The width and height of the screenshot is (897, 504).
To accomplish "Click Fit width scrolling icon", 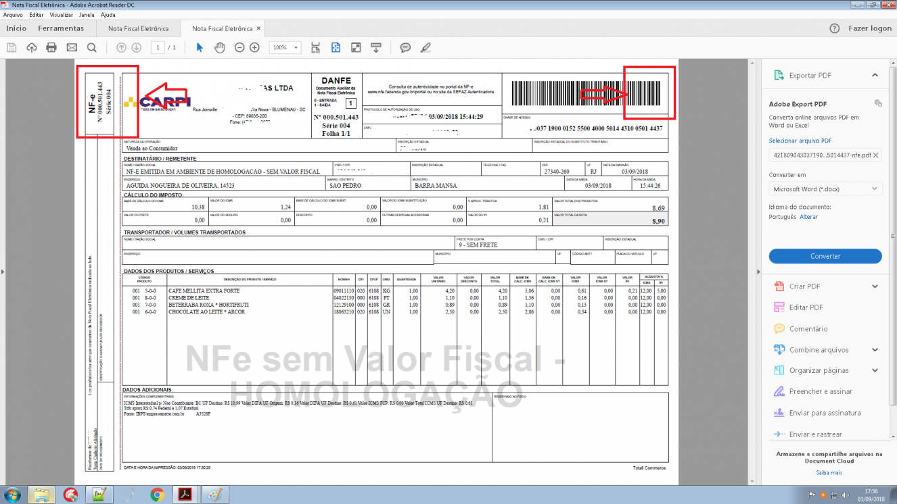I will coord(315,47).
